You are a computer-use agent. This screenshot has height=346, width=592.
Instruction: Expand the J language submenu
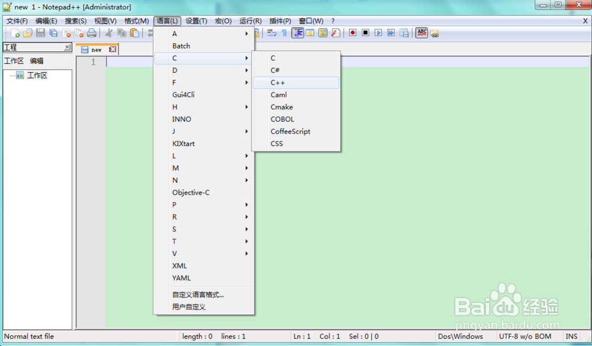(x=204, y=131)
